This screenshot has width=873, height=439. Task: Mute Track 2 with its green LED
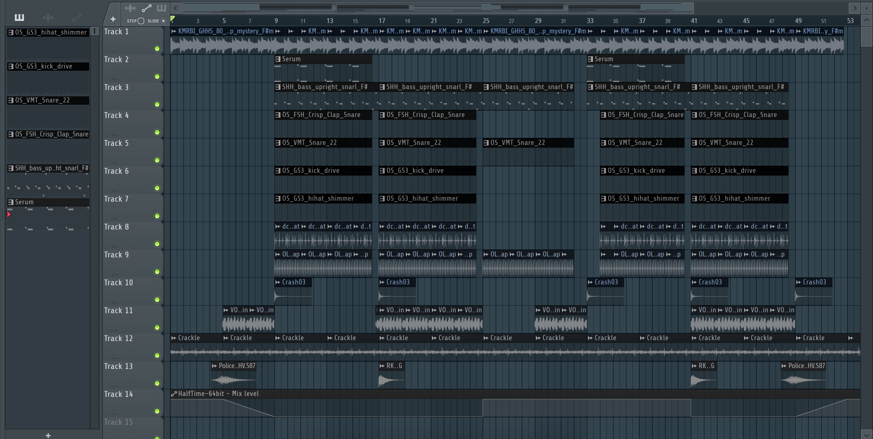[157, 76]
